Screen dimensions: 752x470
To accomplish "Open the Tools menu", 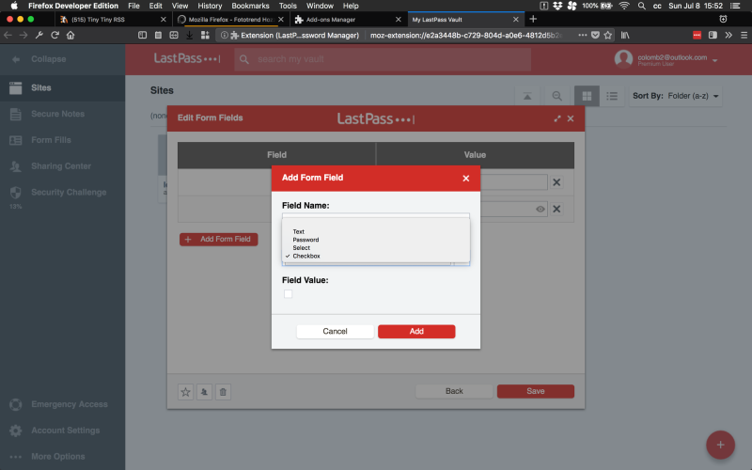I will (288, 6).
